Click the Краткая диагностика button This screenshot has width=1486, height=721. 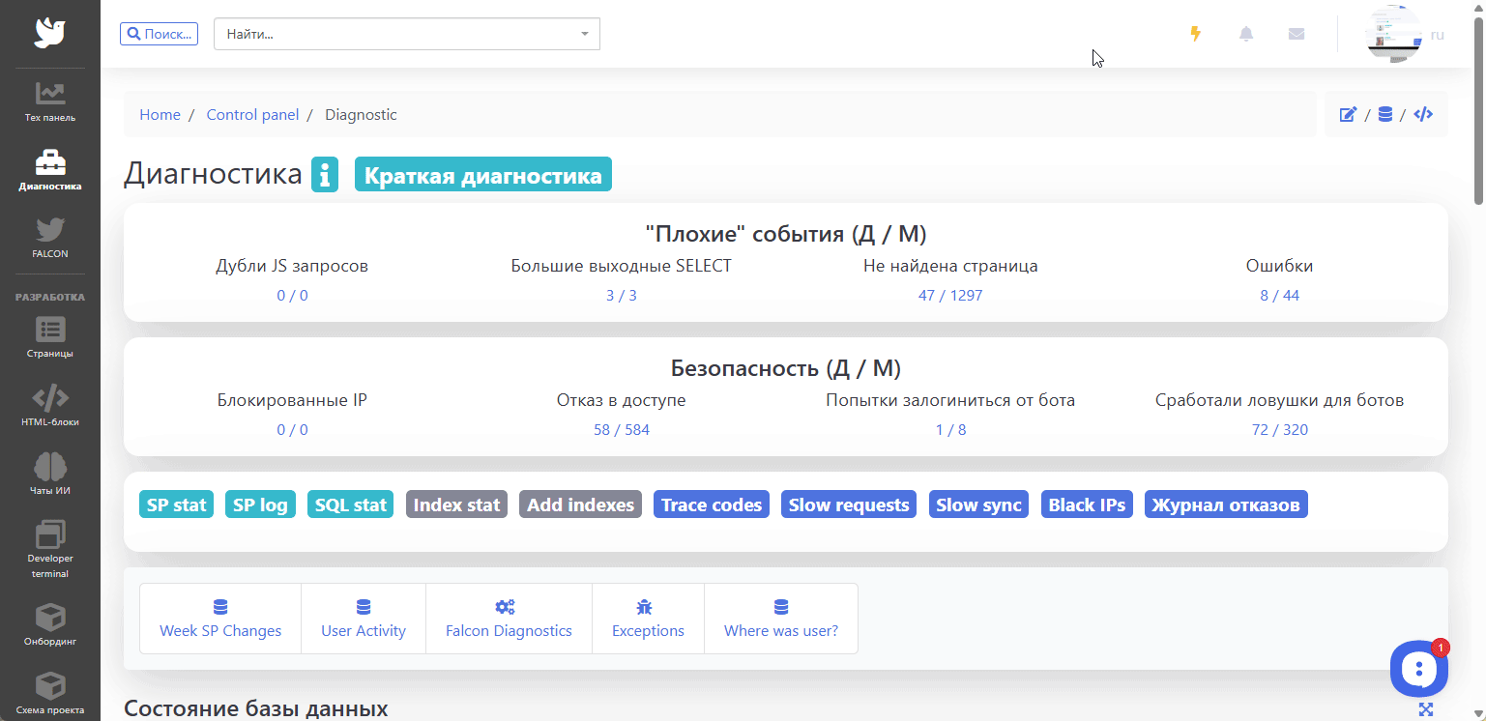click(482, 175)
